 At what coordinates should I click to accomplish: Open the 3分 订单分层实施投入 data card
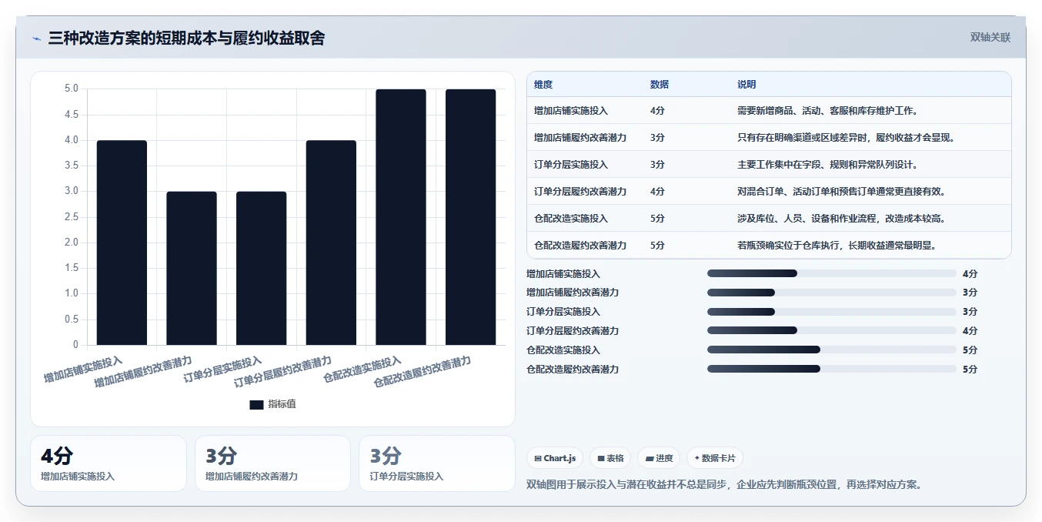point(437,463)
